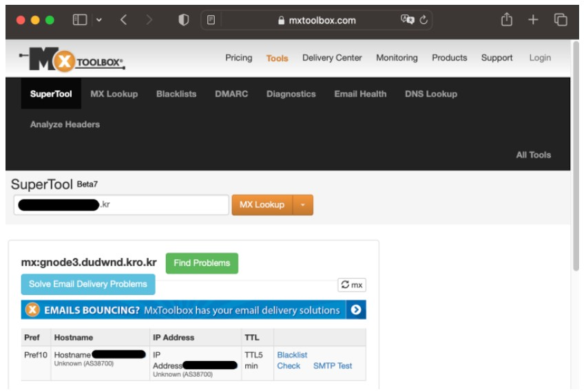Open the Products menu item

click(x=449, y=58)
